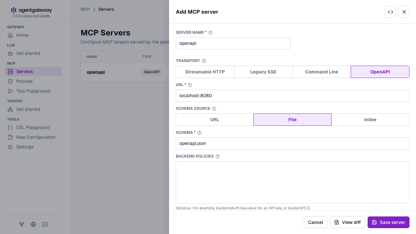
Task: Click the agentgateway logo icon
Action: click(14, 10)
